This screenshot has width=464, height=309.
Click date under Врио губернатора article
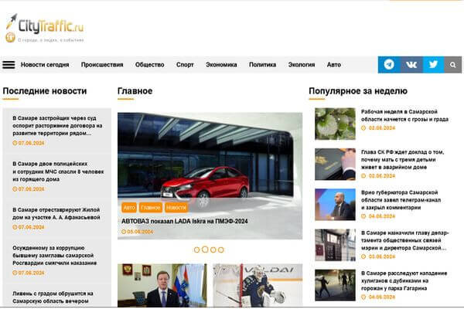(378, 216)
